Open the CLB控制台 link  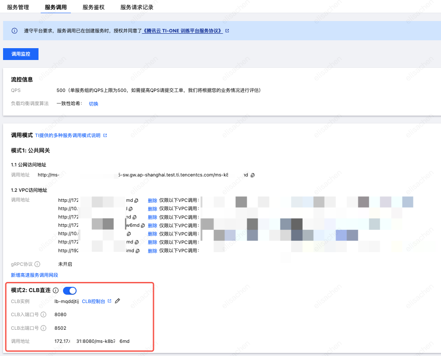point(93,301)
